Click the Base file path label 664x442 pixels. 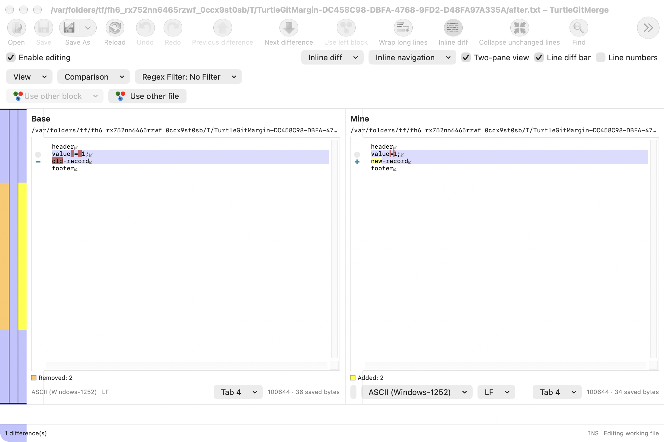point(184,130)
